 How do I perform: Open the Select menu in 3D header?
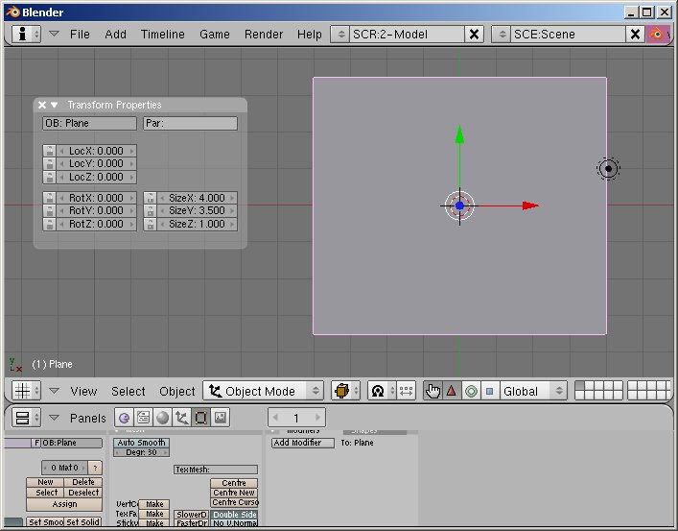click(x=128, y=392)
